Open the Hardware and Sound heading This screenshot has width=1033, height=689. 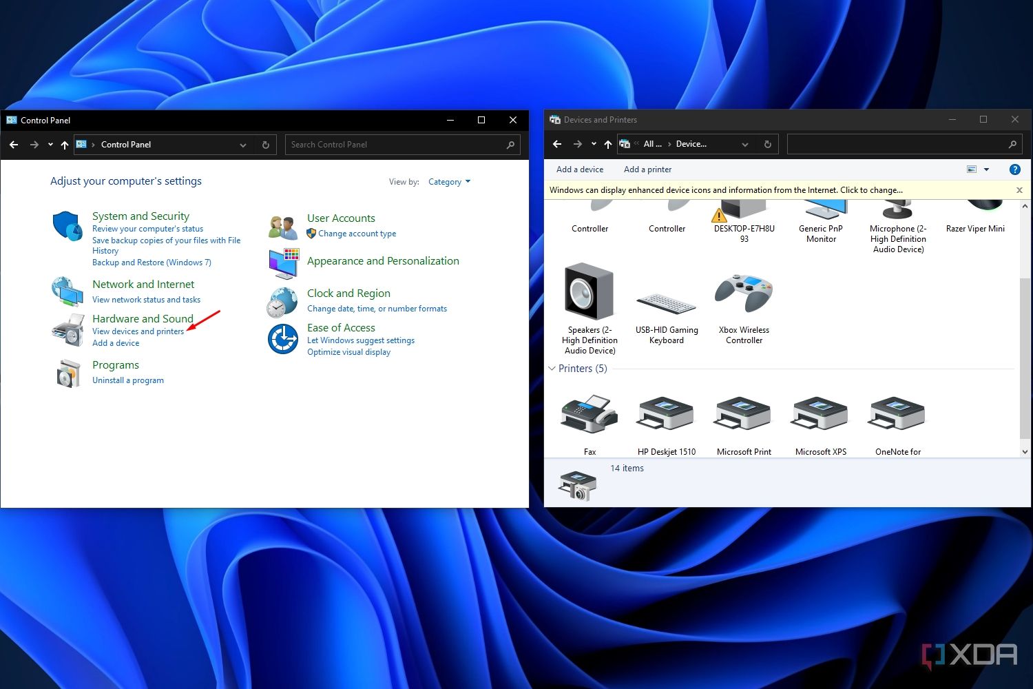point(143,319)
